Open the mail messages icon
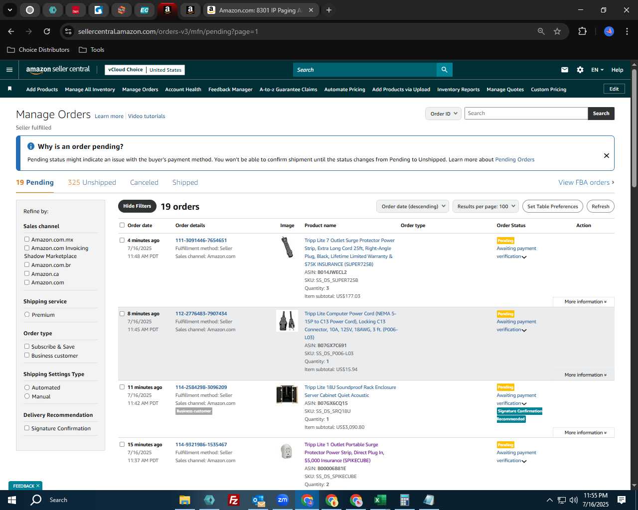 click(x=565, y=70)
